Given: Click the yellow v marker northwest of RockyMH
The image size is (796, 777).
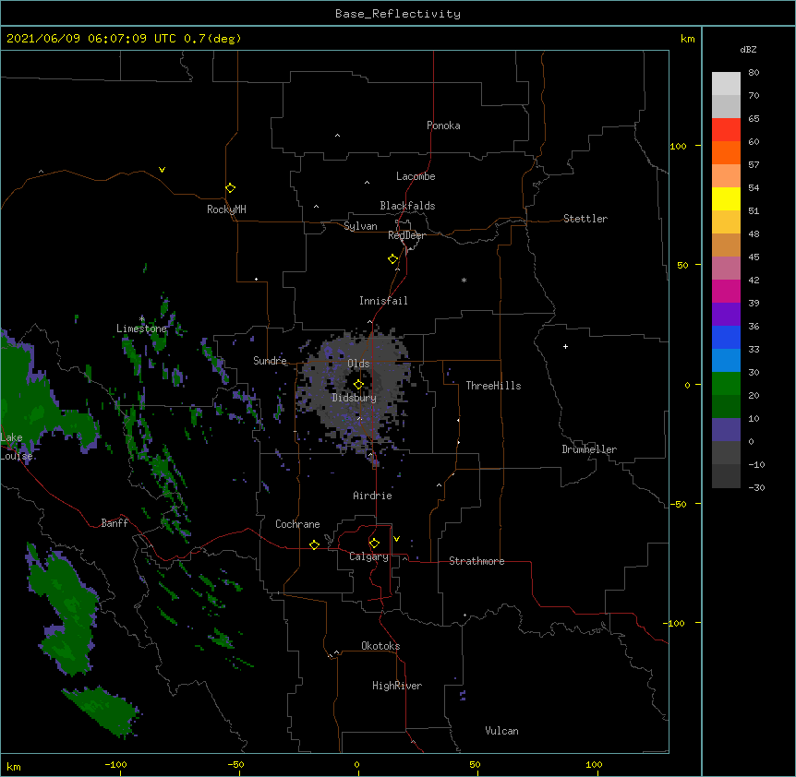Looking at the screenshot, I should (x=162, y=170).
